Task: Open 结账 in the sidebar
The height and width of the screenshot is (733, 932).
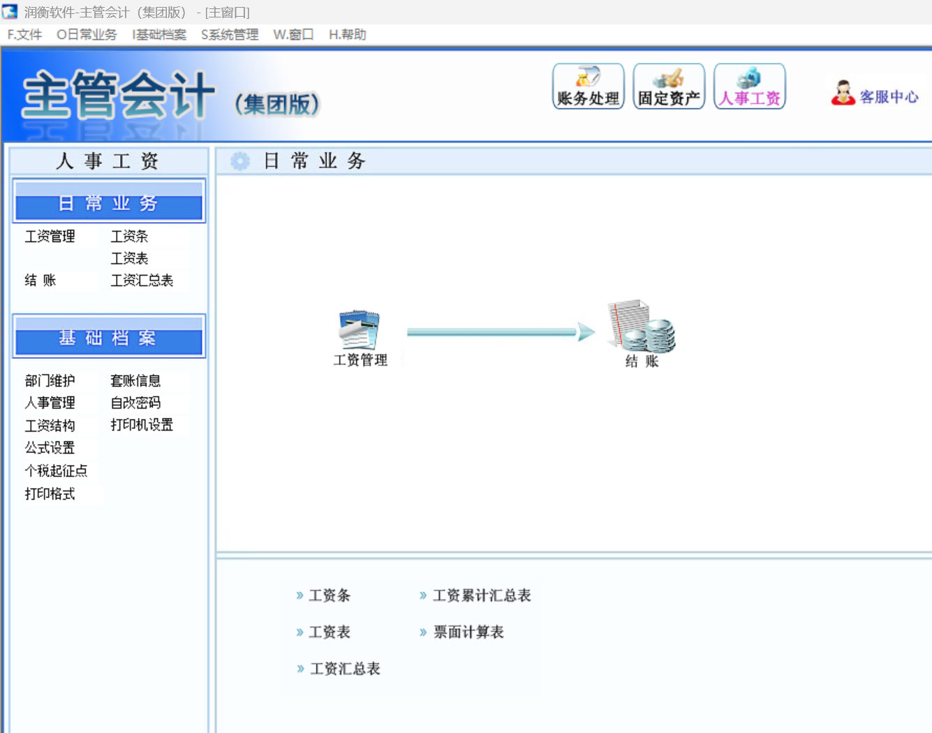Action: coord(40,281)
